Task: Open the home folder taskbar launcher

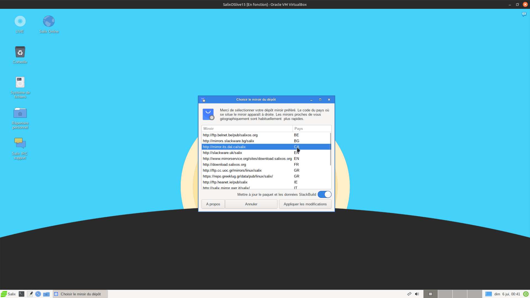Action: coord(46,294)
